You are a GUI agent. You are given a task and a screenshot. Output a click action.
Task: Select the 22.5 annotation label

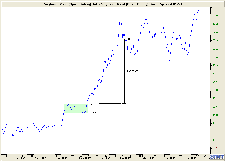pos(129,103)
